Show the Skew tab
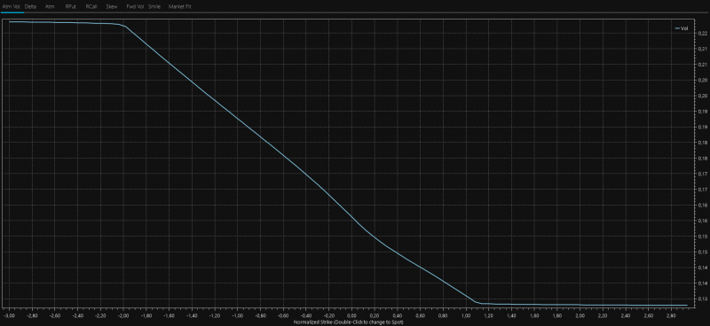The image size is (710, 326). (112, 7)
